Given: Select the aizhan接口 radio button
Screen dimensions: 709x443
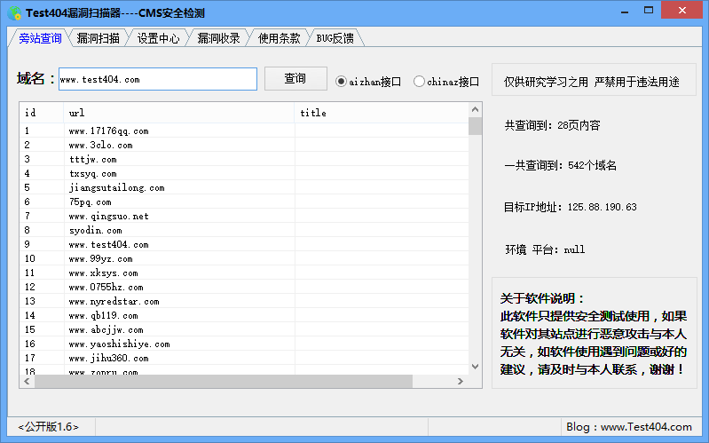Looking at the screenshot, I should coord(342,82).
